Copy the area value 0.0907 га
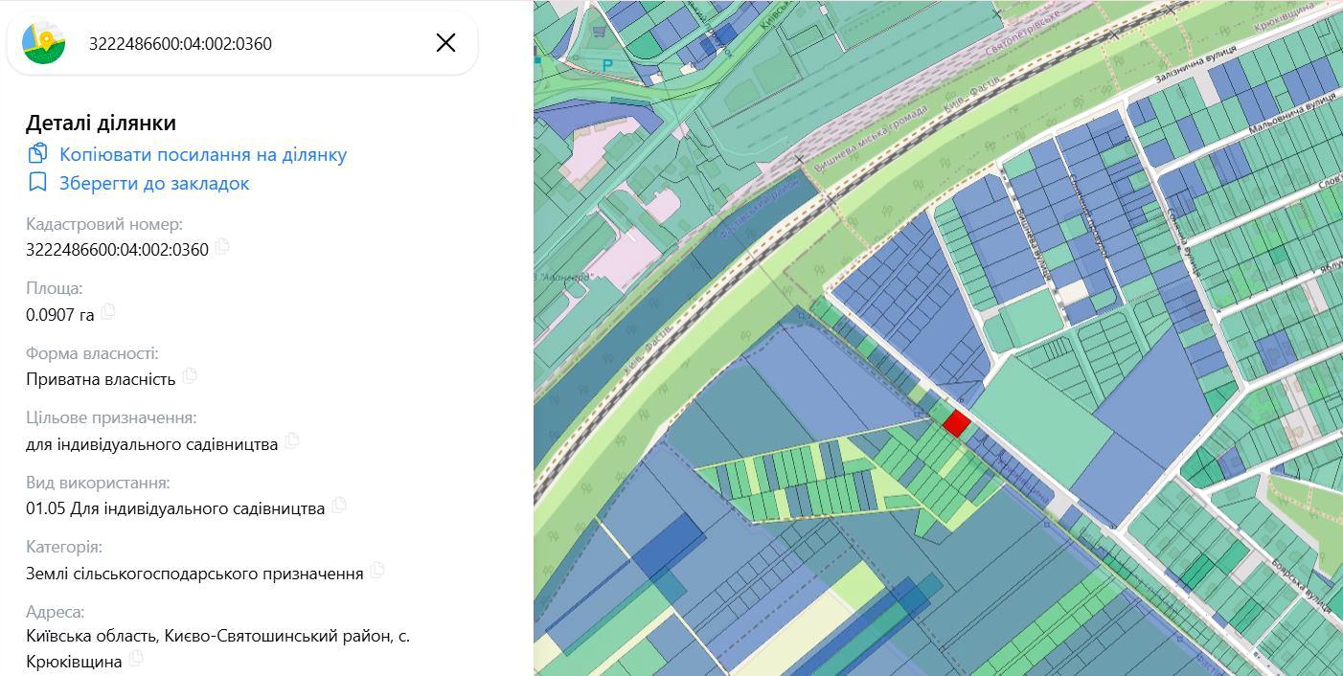 tap(108, 312)
